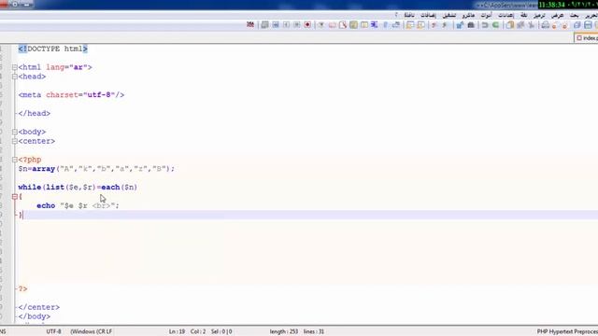Open Find with the binoculars toolbar icon

(x=471, y=25)
